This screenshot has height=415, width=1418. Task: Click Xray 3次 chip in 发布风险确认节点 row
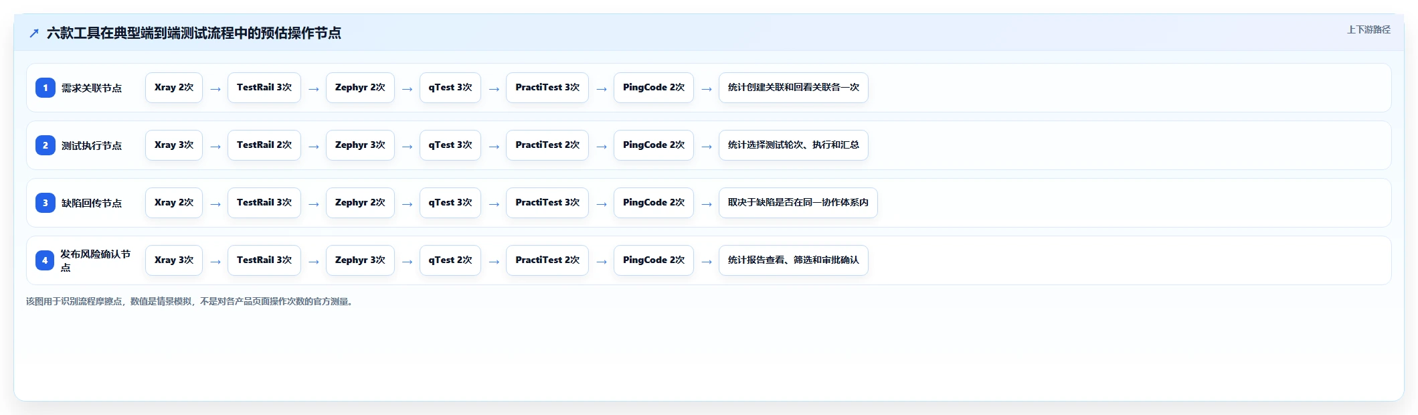pyautogui.click(x=174, y=260)
